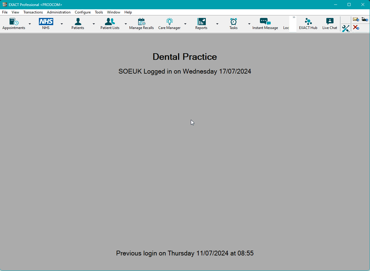Expand the toolbar overflow chevron
The image size is (370, 271).
point(294,17)
